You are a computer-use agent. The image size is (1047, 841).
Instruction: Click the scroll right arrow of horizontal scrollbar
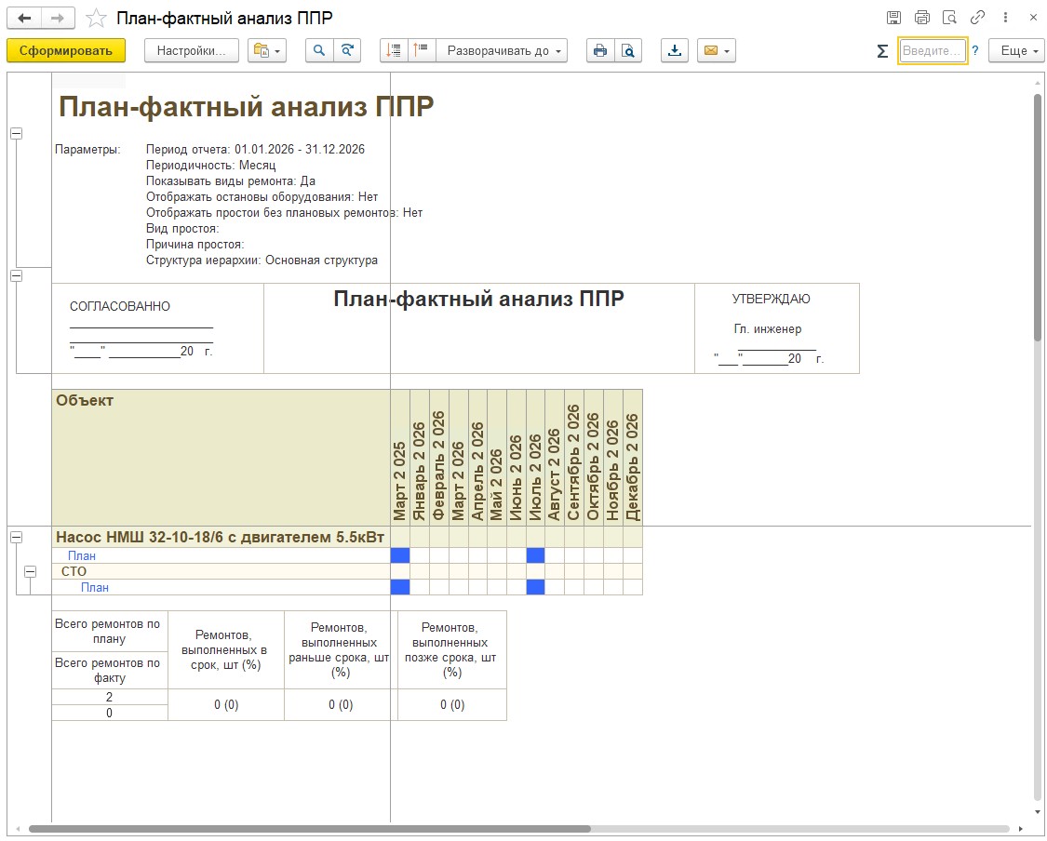1021,829
